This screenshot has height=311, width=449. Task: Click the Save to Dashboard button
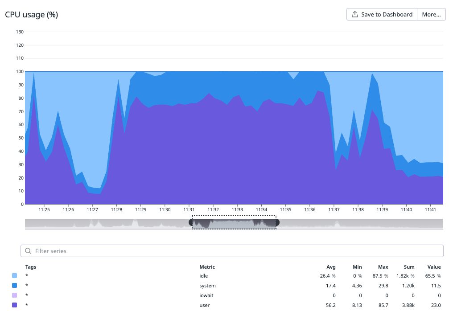point(382,14)
